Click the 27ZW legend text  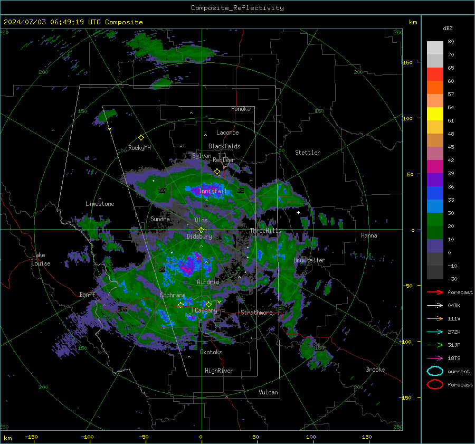(x=454, y=332)
